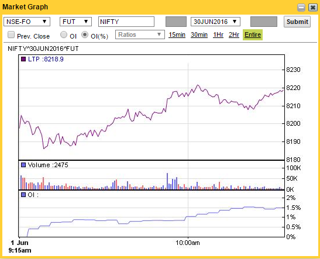Focus the NIFTY symbol input field
This screenshot has width=320, height=259.
point(126,22)
